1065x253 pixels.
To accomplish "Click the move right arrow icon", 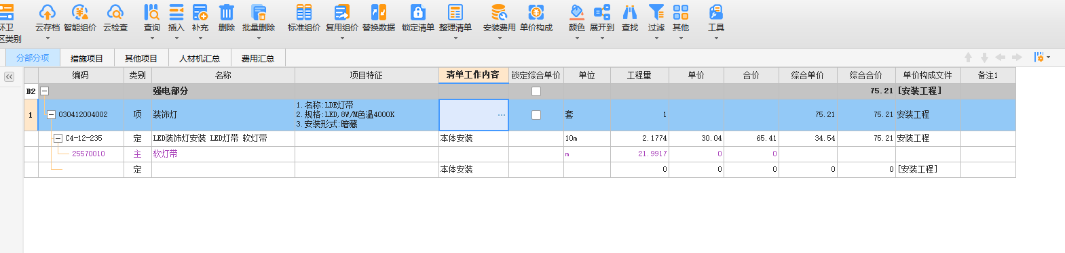I will coord(1017,57).
